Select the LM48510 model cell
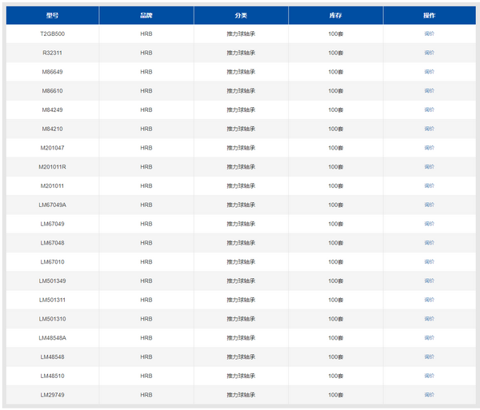The width and height of the screenshot is (480, 410). click(53, 376)
